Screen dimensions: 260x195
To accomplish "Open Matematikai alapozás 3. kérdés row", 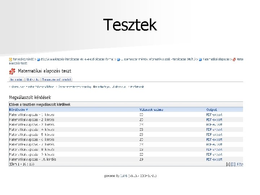I will (x=32, y=125).
